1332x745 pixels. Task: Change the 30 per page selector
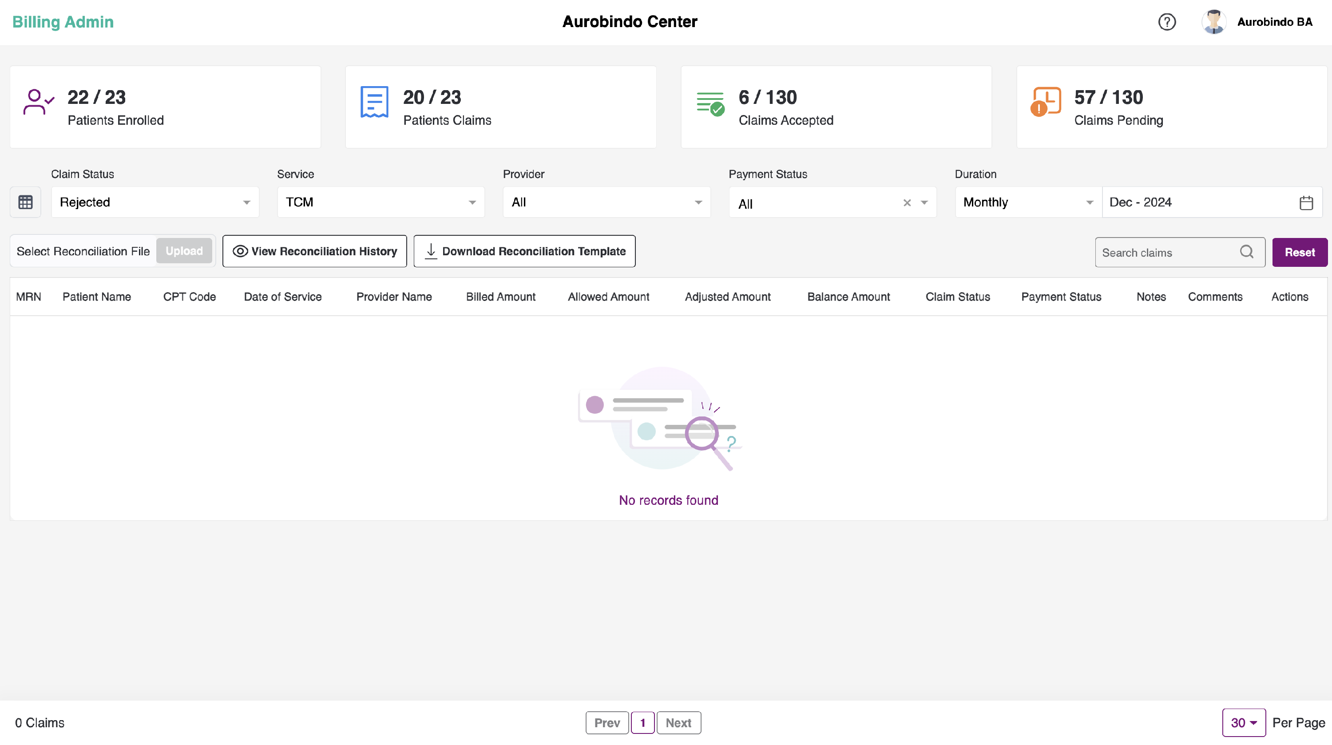[x=1243, y=722]
